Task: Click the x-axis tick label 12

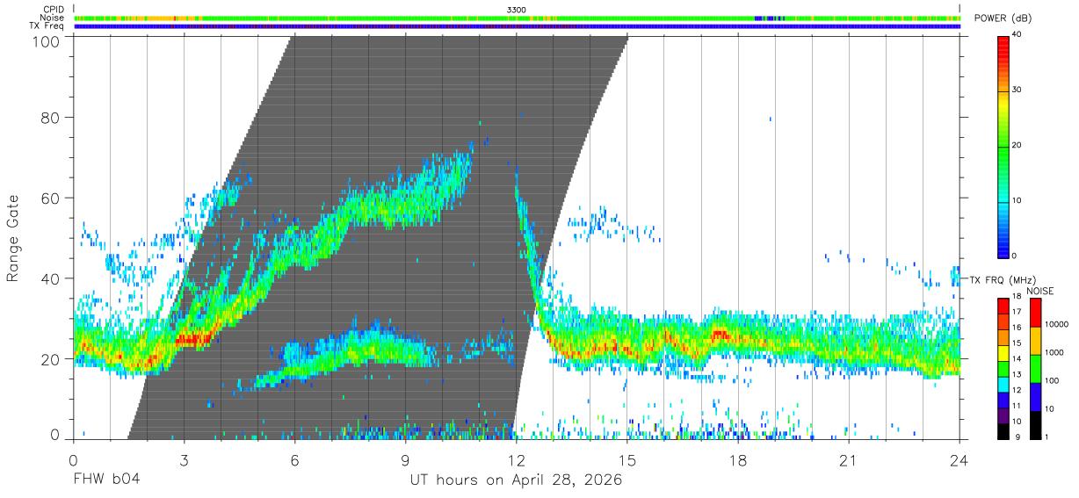Action: pyautogui.click(x=517, y=460)
